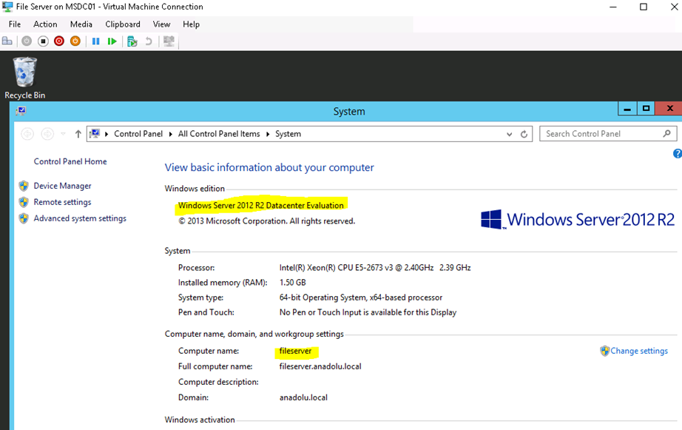Viewport: 682px width, 430px height.
Task: Click the domain value 'anadolu.local'
Action: coord(303,397)
